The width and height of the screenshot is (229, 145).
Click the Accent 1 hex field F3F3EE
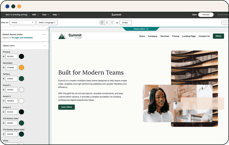click(x=11, y=90)
